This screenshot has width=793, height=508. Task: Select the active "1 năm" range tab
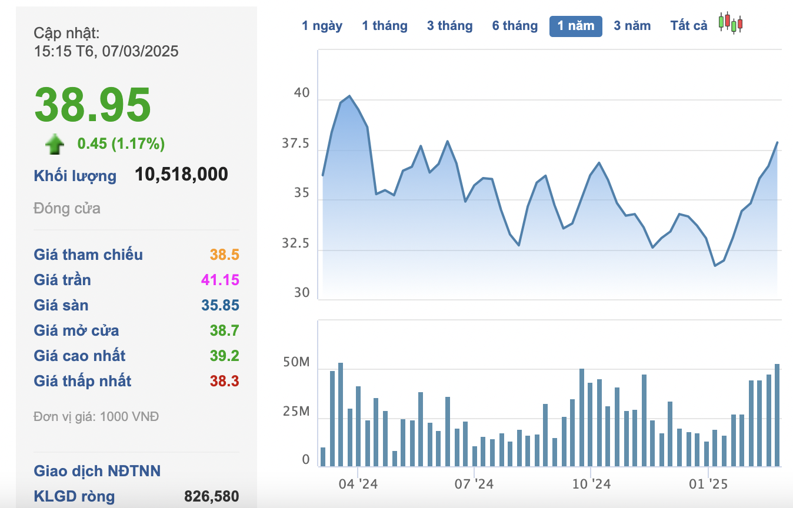pyautogui.click(x=576, y=26)
